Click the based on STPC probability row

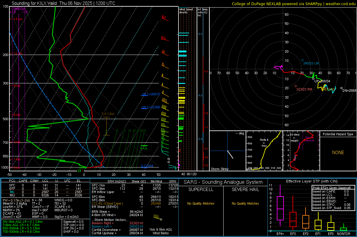(332, 205)
